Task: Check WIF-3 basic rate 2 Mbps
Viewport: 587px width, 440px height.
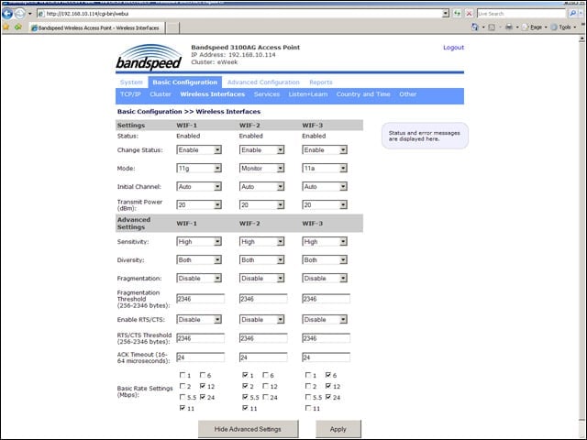Action: (x=308, y=386)
